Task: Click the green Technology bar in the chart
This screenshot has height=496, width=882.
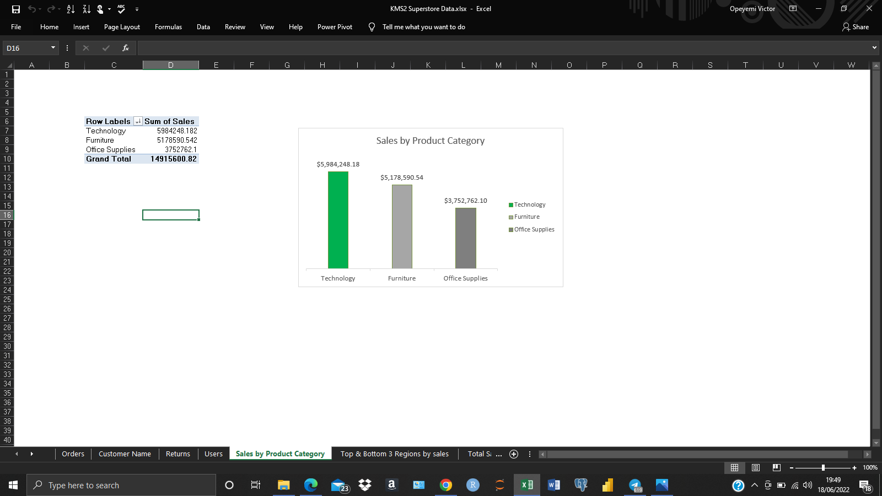Action: coord(338,220)
